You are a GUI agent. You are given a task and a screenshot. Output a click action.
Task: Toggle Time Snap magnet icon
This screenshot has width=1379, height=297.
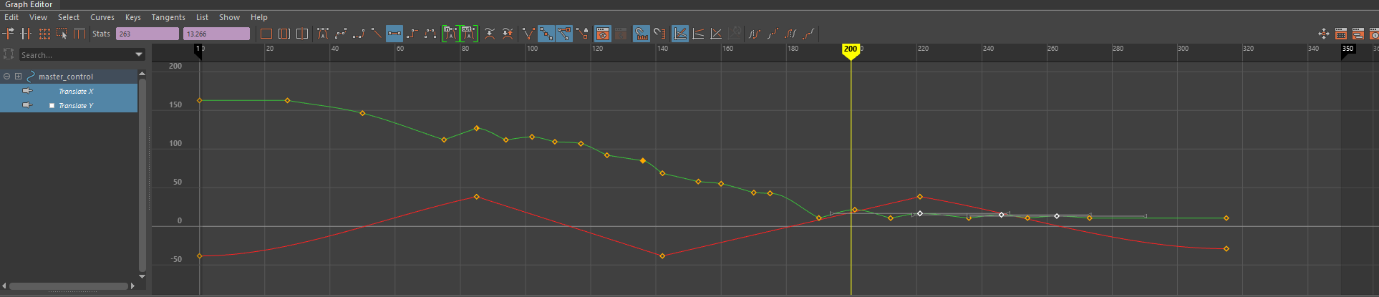(642, 34)
